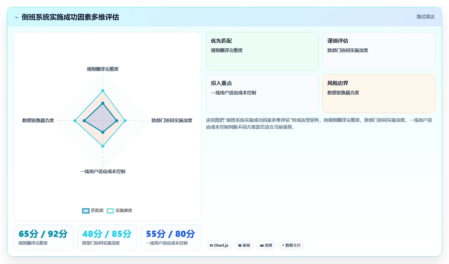Click the 表格 tag

tap(244, 245)
